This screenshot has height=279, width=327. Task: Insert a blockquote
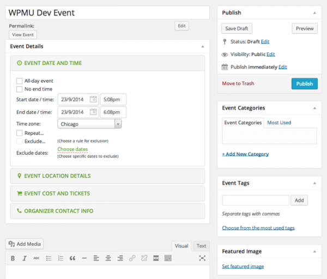(72, 258)
